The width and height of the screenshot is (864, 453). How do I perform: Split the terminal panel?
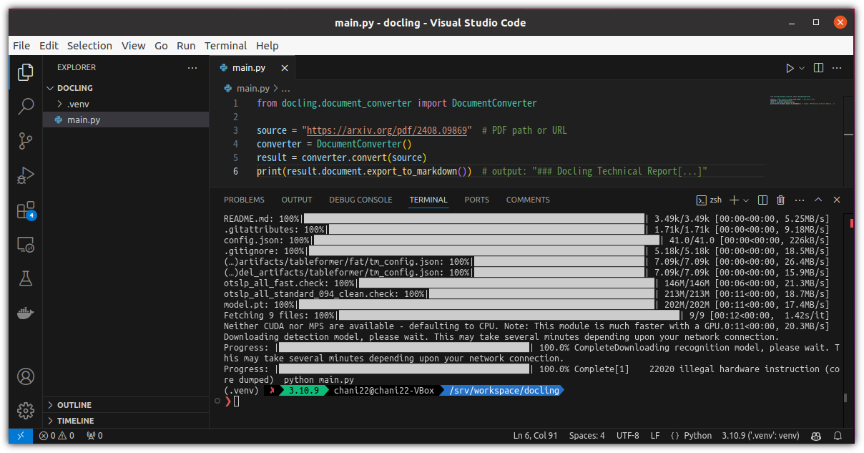762,200
